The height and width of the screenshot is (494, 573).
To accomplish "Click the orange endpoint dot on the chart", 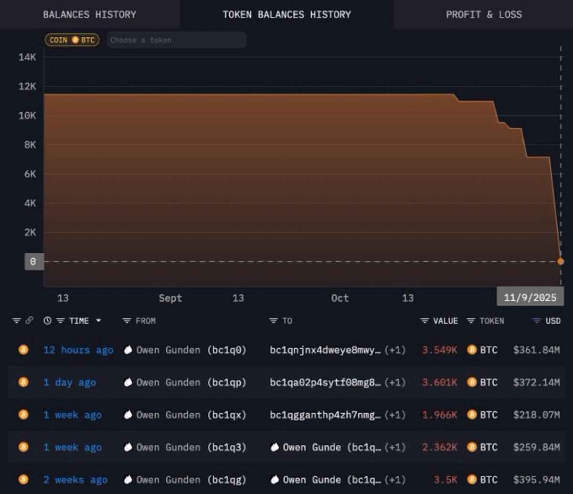I will pyautogui.click(x=561, y=261).
